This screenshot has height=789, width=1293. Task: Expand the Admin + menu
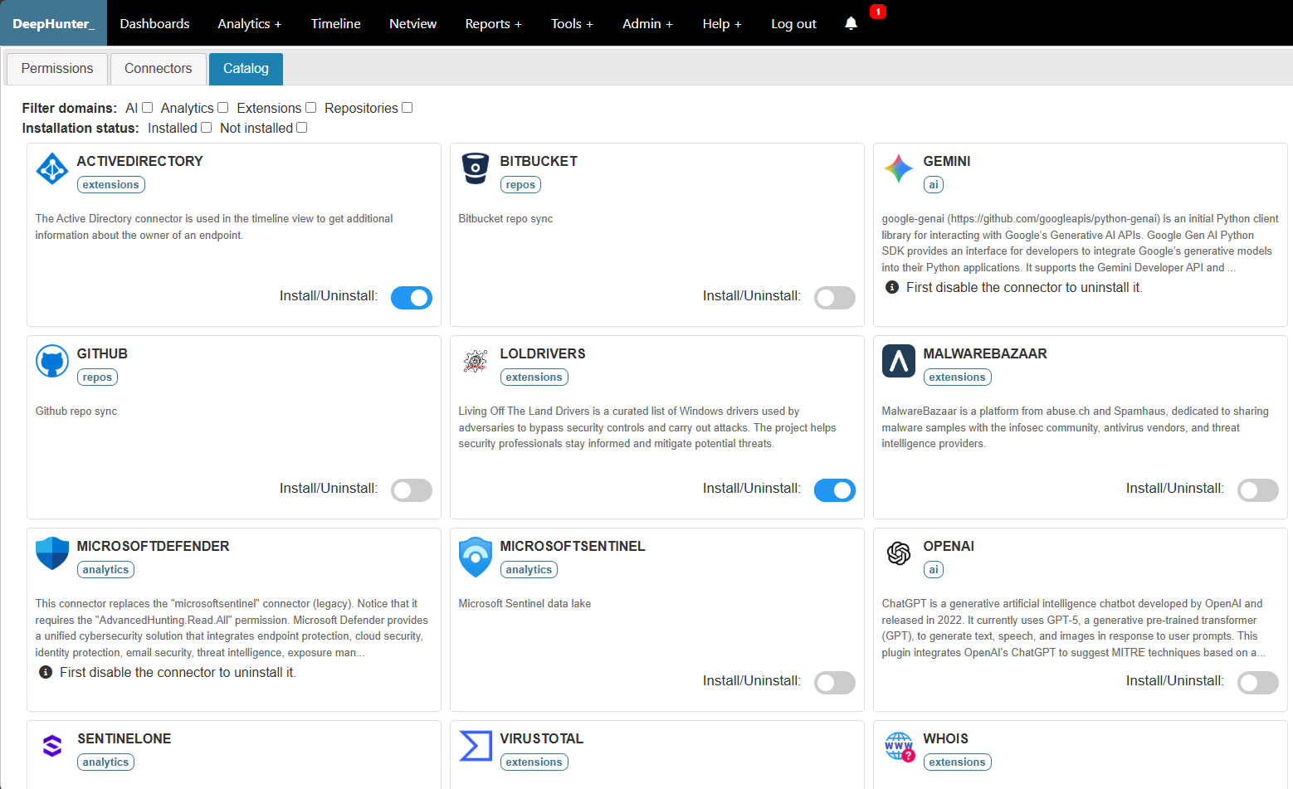click(648, 23)
